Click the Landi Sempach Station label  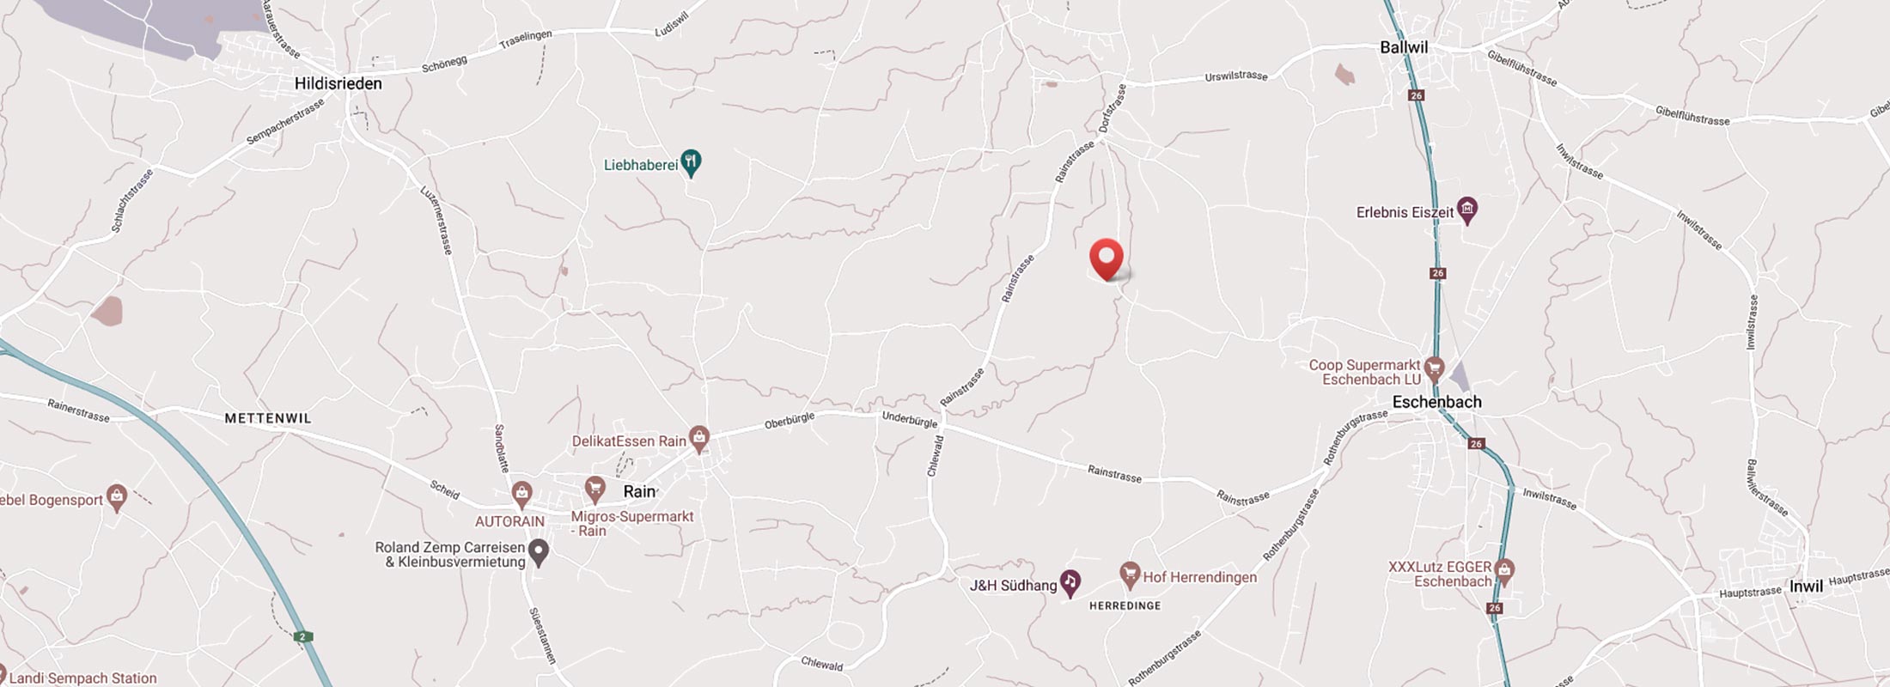82,678
